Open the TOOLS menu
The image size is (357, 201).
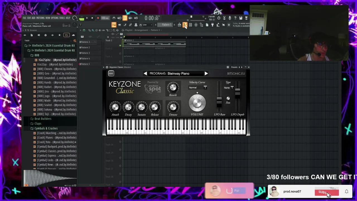(62, 18)
